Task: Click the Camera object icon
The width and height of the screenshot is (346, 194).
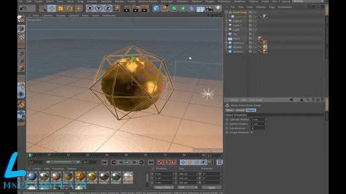Action: [x=209, y=9]
